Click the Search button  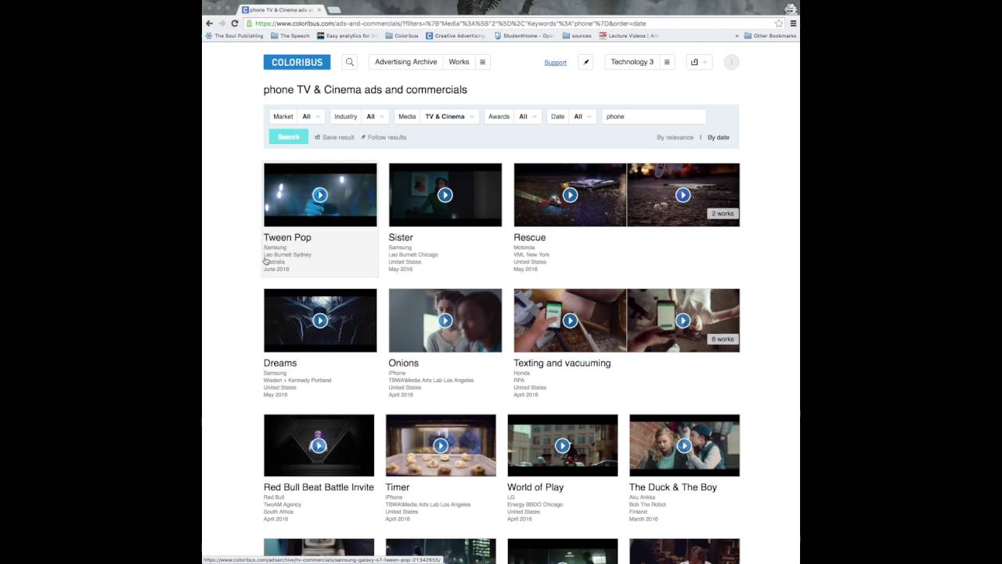pos(288,137)
